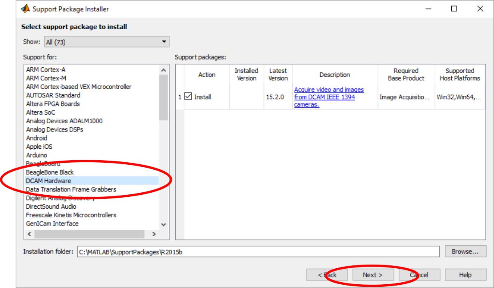The width and height of the screenshot is (494, 288).
Task: Open the Show filter dropdown
Action: coord(106,42)
